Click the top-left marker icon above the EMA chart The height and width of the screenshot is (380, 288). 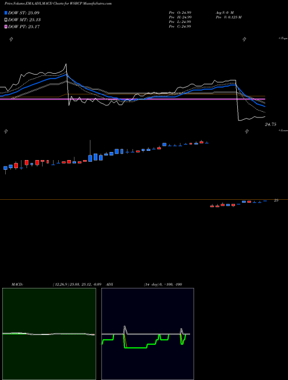click(x=11, y=39)
